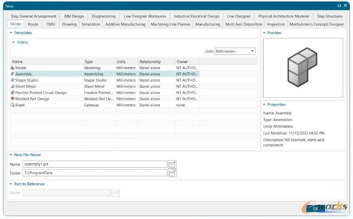The width and height of the screenshot is (353, 219).
Task: Click the Sheet Metal template icon
Action: (x=12, y=87)
